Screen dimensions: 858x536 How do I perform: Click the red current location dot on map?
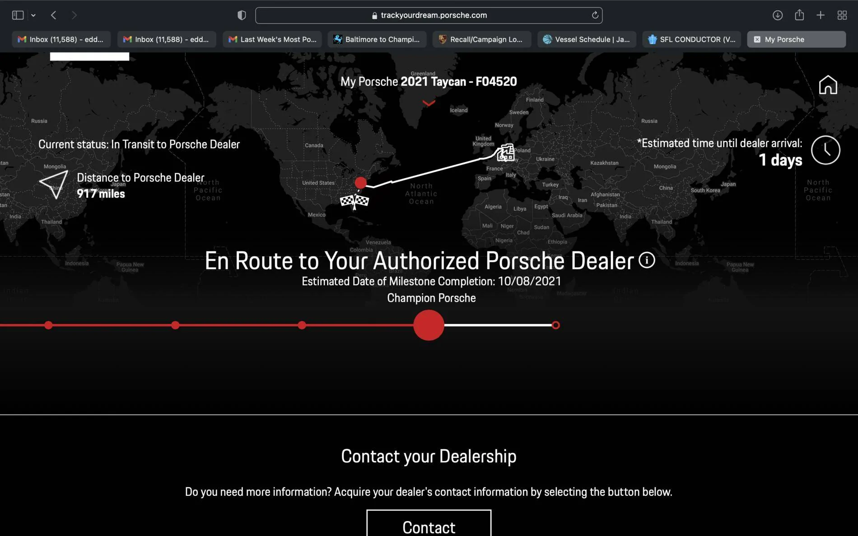click(x=360, y=183)
